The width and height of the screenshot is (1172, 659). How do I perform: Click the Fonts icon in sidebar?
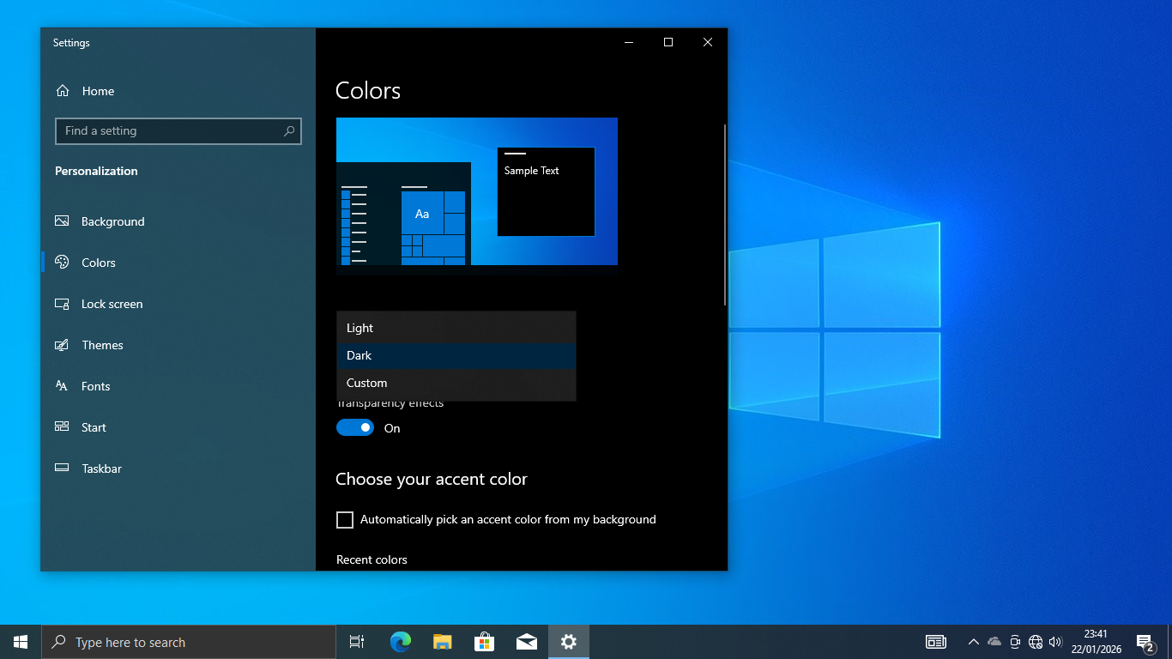[x=62, y=386]
